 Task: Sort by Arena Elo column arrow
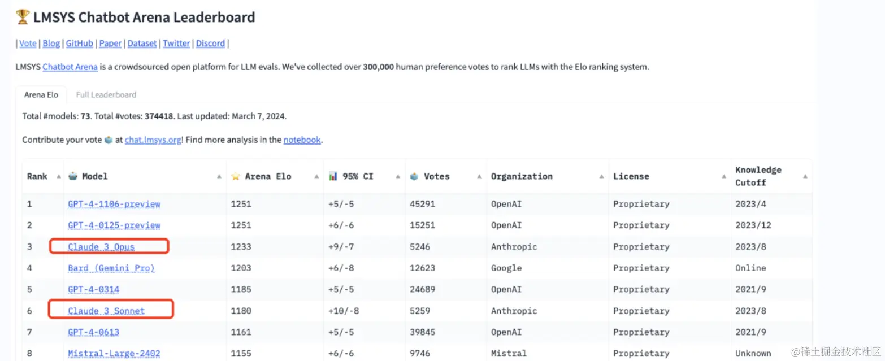tap(316, 176)
